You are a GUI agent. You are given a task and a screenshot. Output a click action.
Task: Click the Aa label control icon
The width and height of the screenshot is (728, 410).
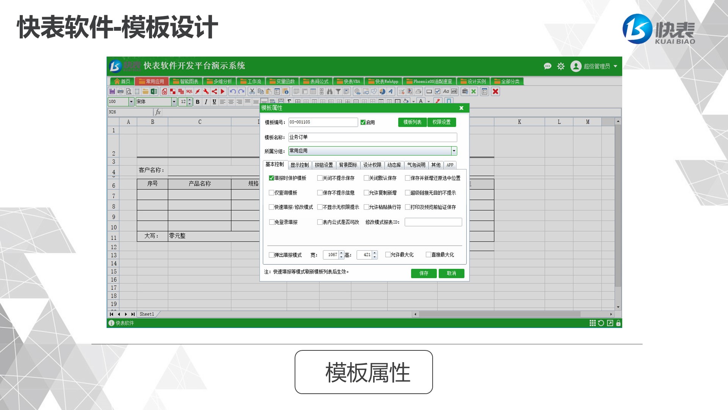(446, 91)
